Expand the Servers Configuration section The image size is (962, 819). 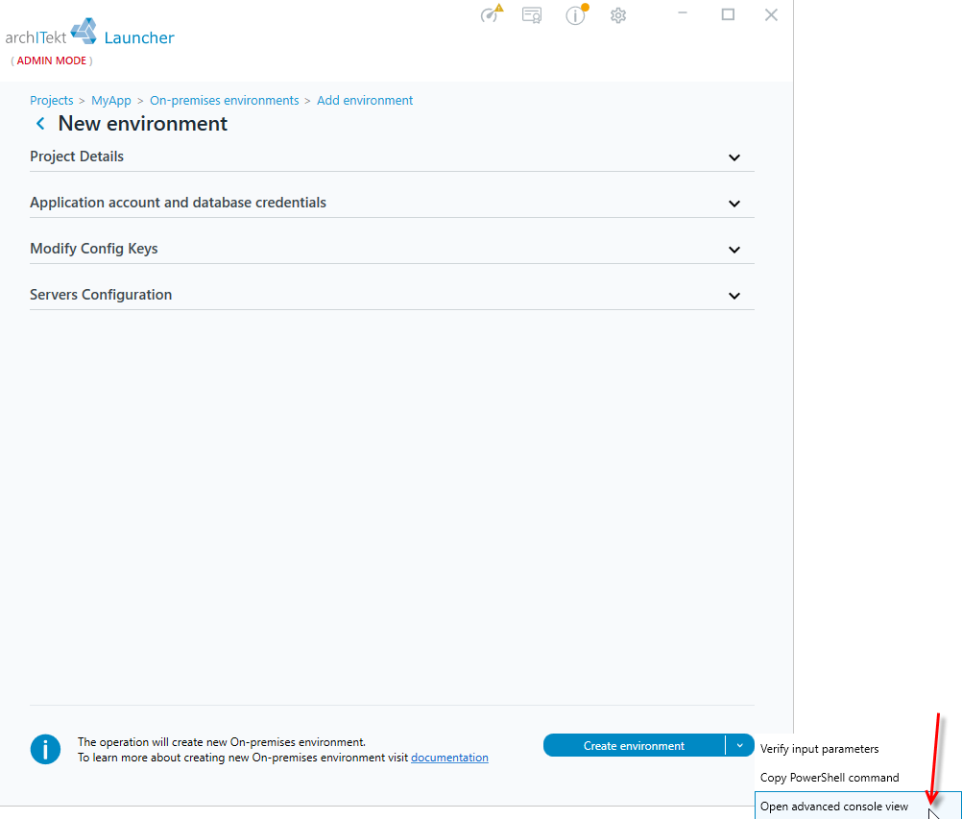coord(392,295)
